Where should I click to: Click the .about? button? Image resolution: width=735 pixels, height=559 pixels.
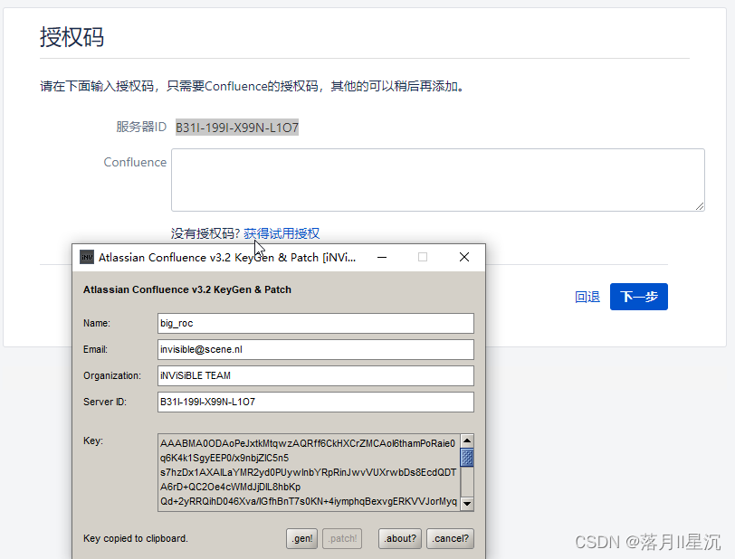pos(400,539)
